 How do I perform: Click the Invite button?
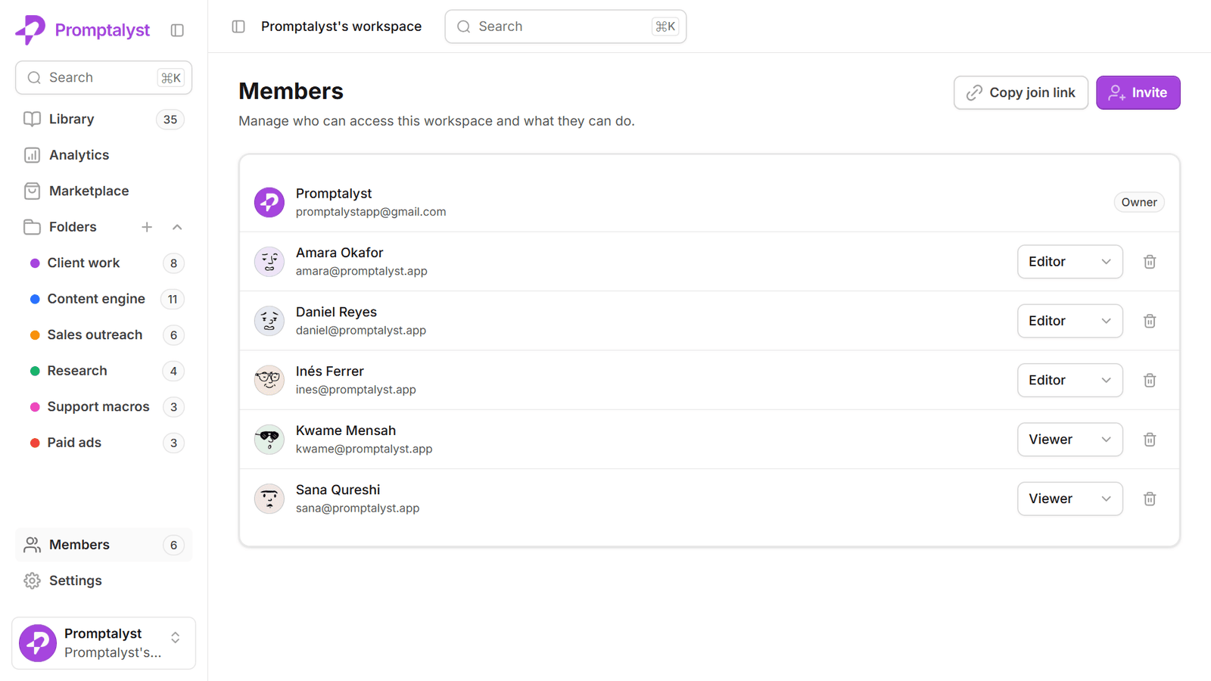[x=1138, y=92]
